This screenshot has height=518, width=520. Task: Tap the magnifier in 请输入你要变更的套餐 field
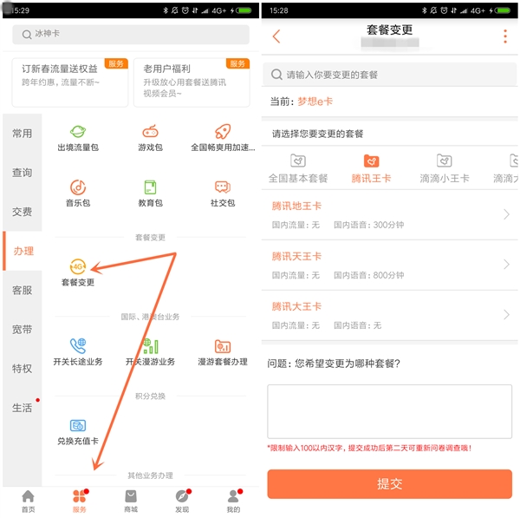(276, 75)
